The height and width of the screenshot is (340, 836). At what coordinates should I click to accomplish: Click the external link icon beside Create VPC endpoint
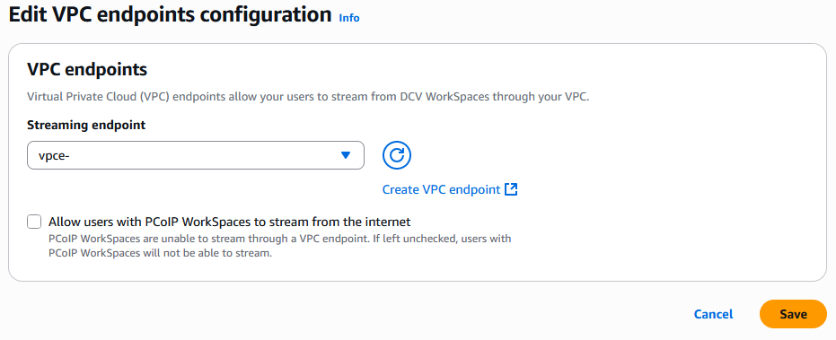pyautogui.click(x=511, y=189)
